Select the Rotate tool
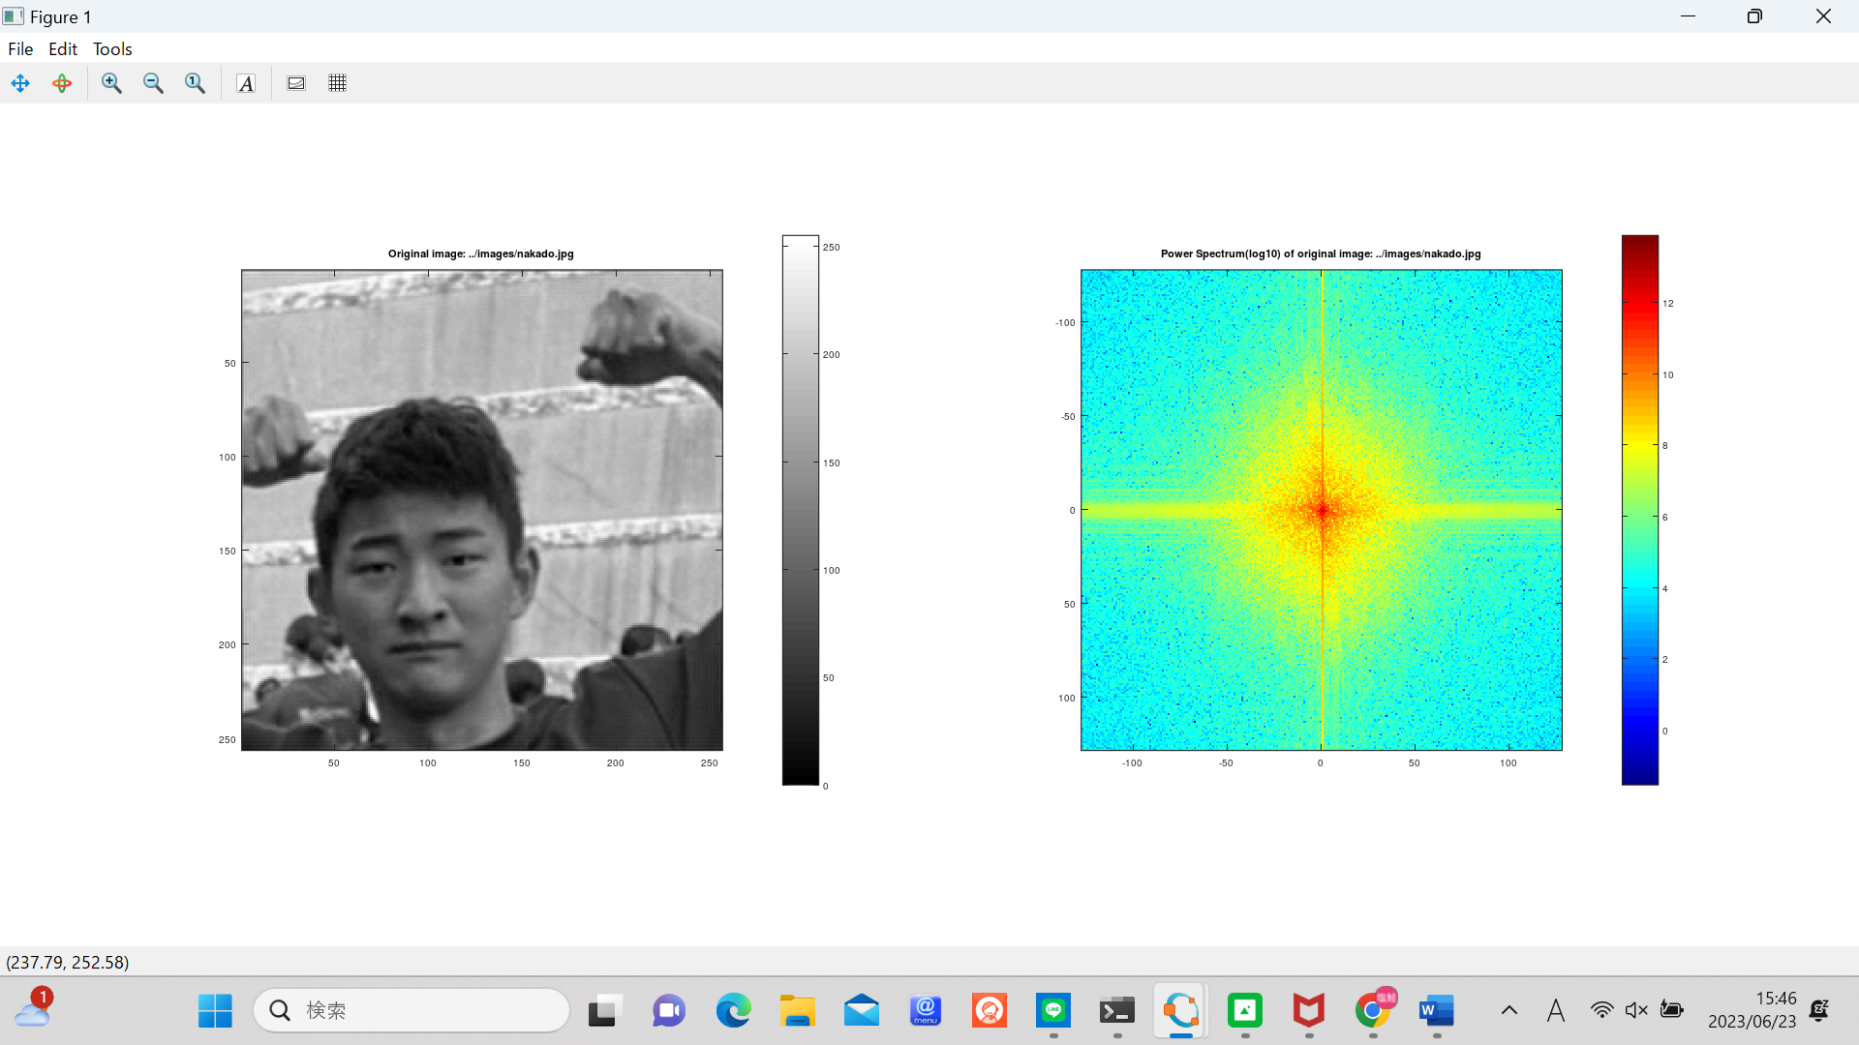The image size is (1859, 1045). tap(62, 83)
